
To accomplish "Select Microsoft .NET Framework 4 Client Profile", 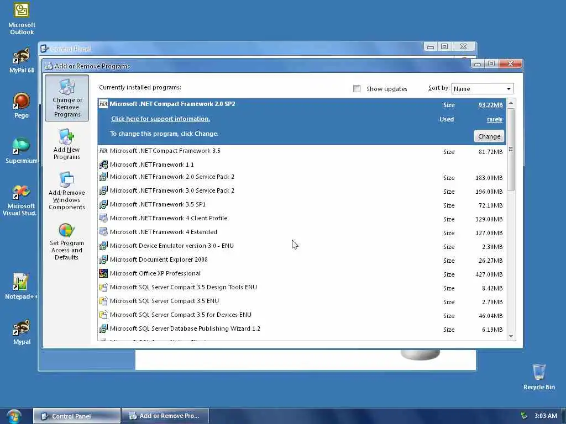I will point(302,218).
